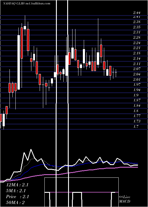Viewport: 148px width, 207px height.
Task: Click the 2.07 price axis label
Action: (137, 69)
